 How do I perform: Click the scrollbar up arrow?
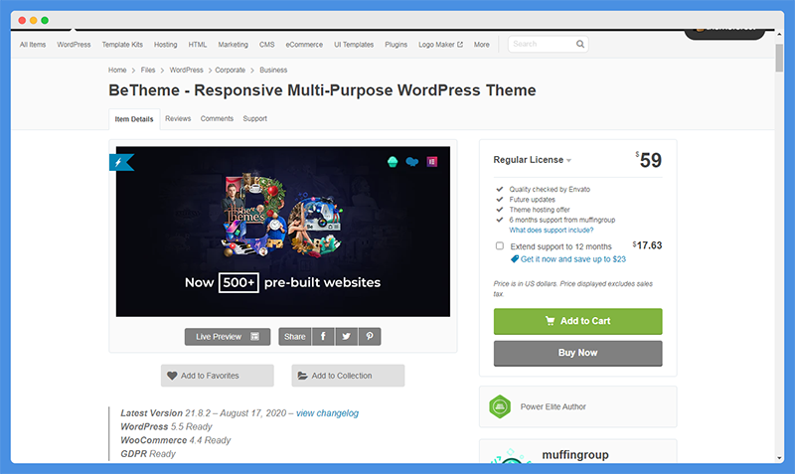(x=779, y=34)
